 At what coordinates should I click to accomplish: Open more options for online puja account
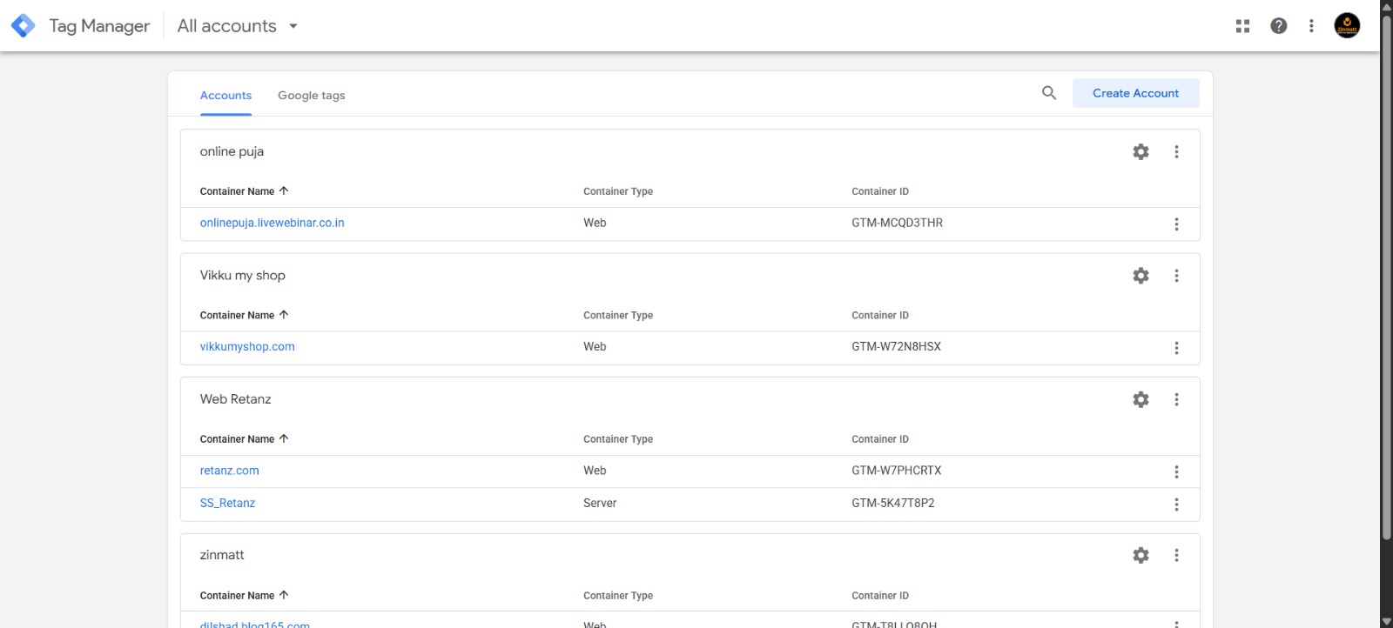click(1176, 151)
